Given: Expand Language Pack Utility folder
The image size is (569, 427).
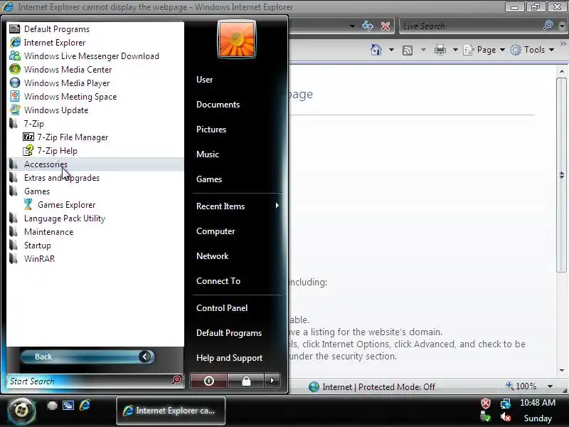Looking at the screenshot, I should pyautogui.click(x=95, y=218).
